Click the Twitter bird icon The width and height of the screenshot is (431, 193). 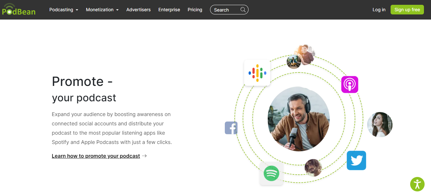356,160
